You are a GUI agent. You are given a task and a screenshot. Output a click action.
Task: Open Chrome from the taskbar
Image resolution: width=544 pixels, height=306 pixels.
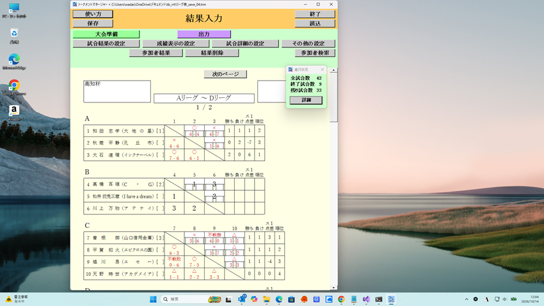pyautogui.click(x=341, y=299)
